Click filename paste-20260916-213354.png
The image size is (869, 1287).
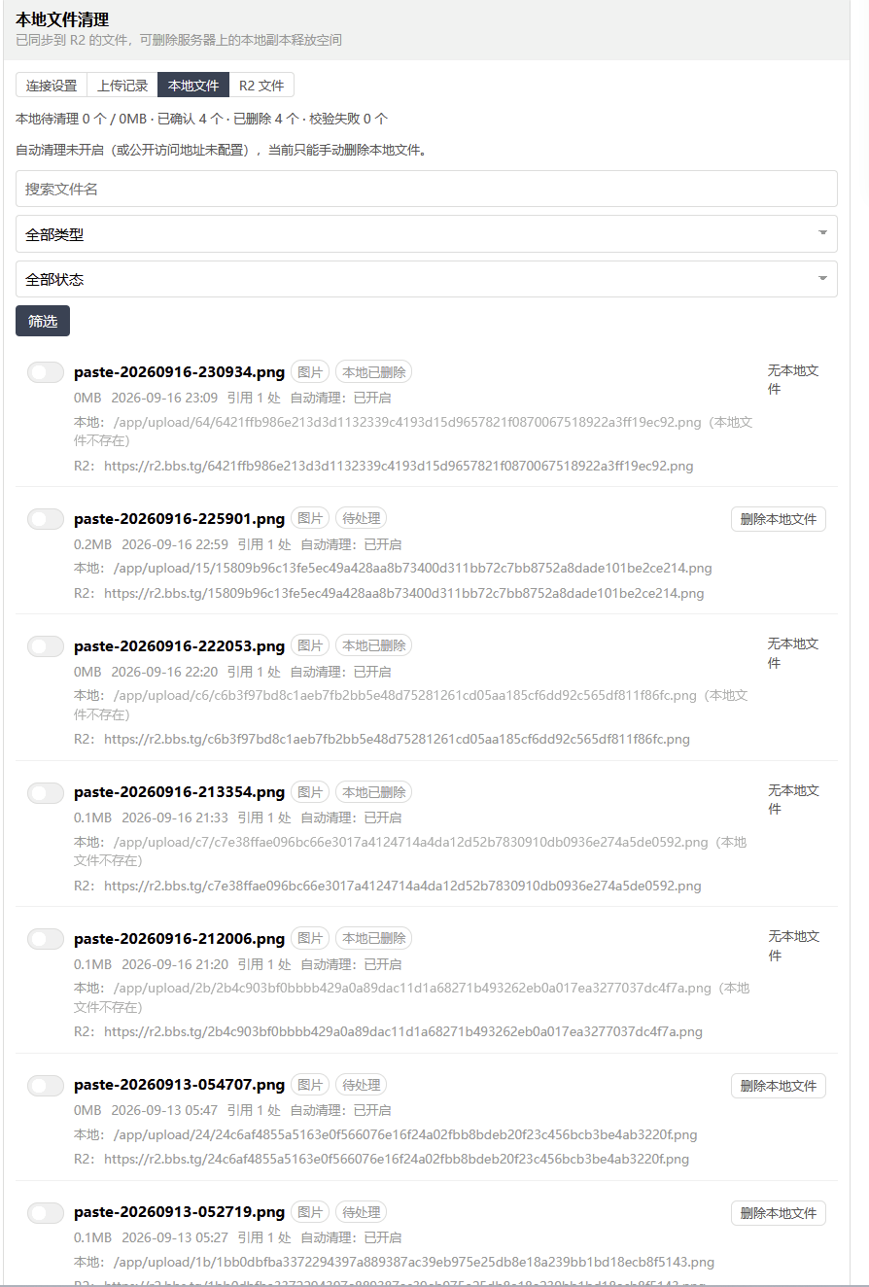(x=179, y=792)
